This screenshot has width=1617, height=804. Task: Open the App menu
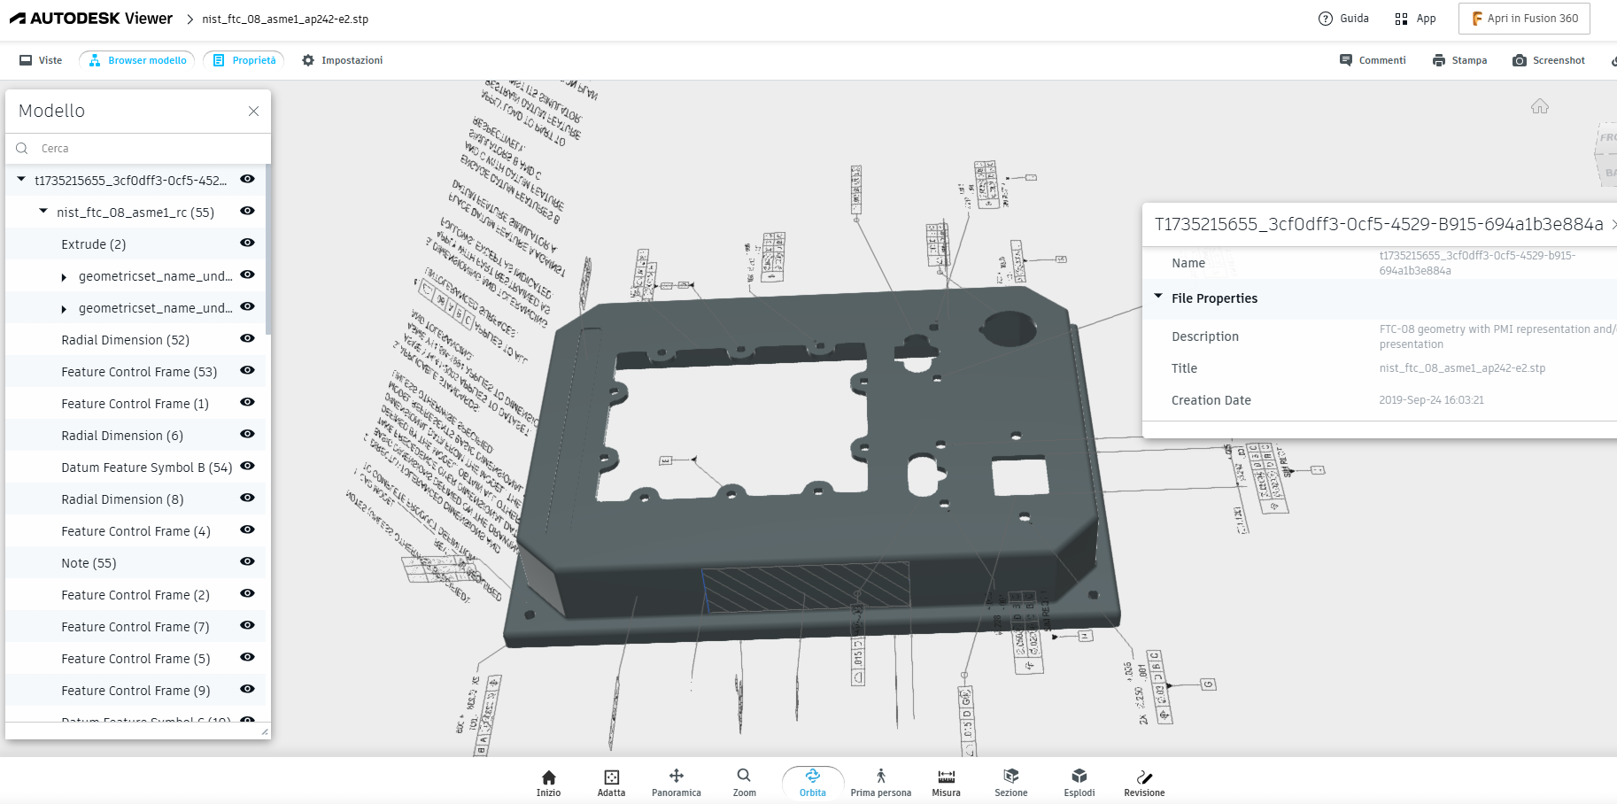pos(1415,19)
